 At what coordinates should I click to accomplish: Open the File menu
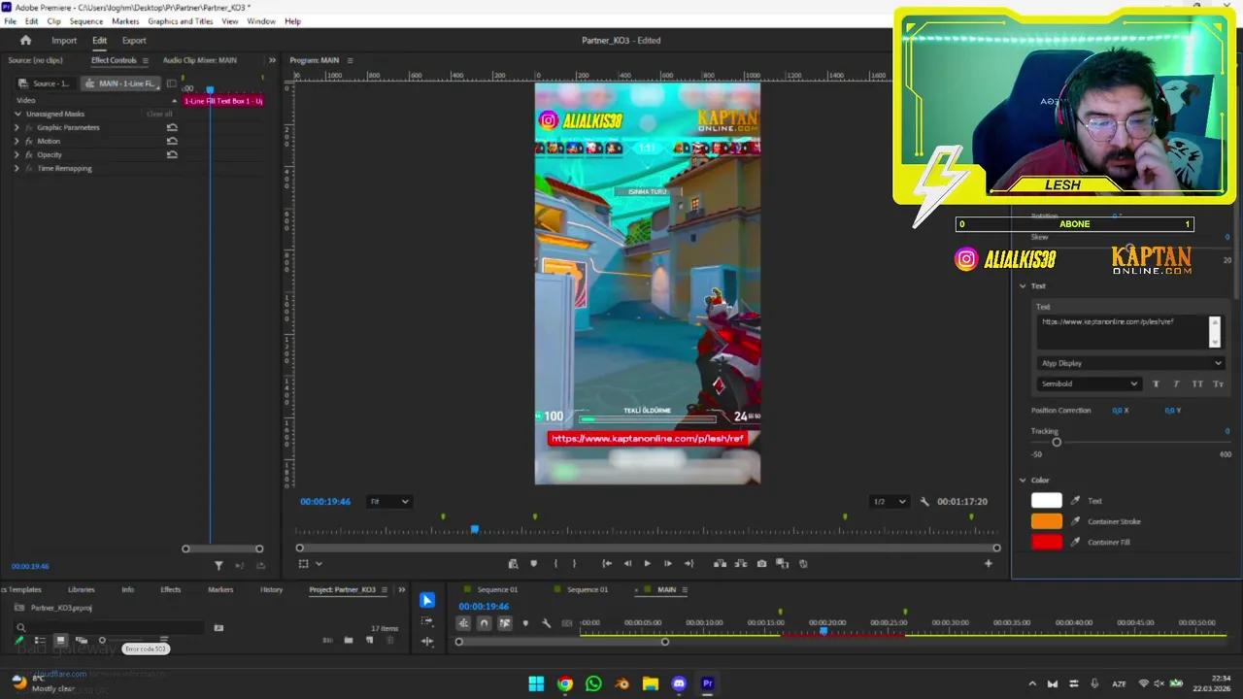click(11, 21)
